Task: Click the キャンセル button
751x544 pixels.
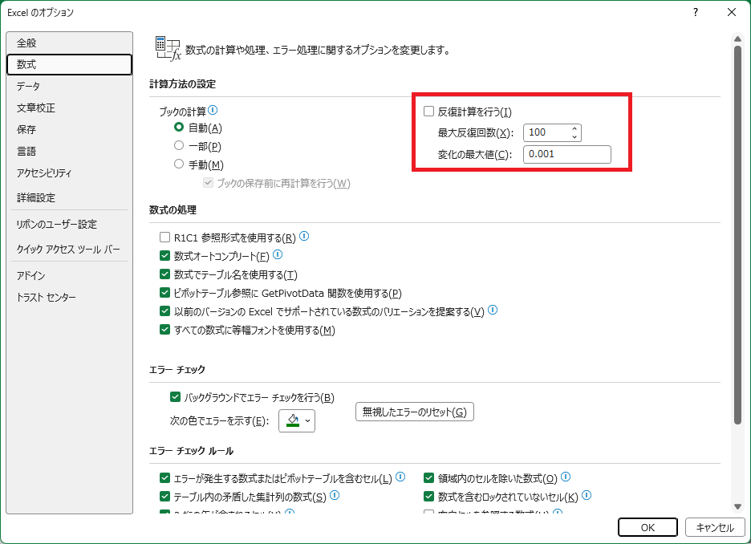Action: pos(715,527)
